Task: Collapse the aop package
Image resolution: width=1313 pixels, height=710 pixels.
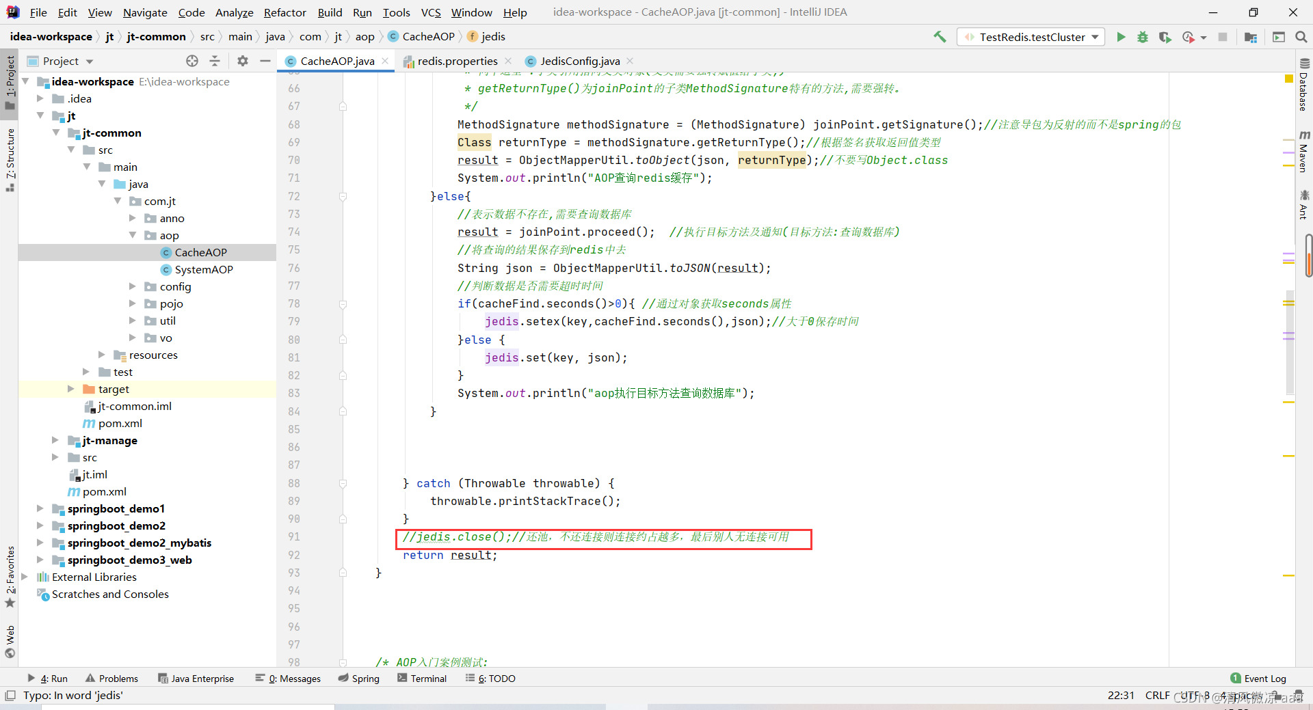Action: click(x=133, y=235)
